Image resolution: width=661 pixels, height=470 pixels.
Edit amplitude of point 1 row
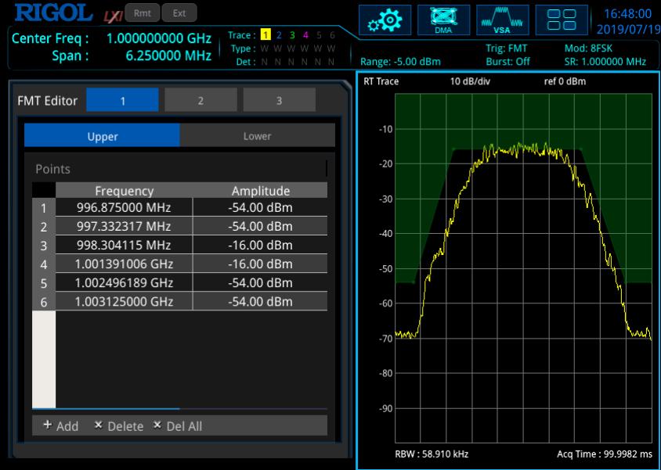tap(260, 207)
